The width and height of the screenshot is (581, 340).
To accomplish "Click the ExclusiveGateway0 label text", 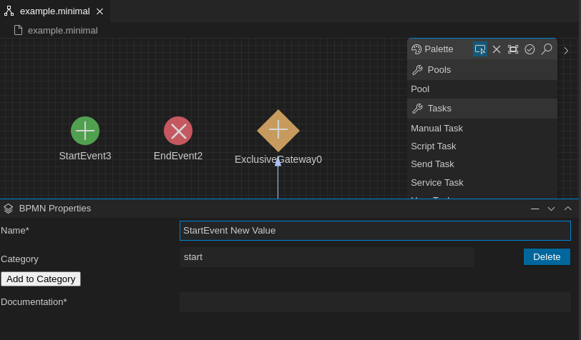I will 278,159.
